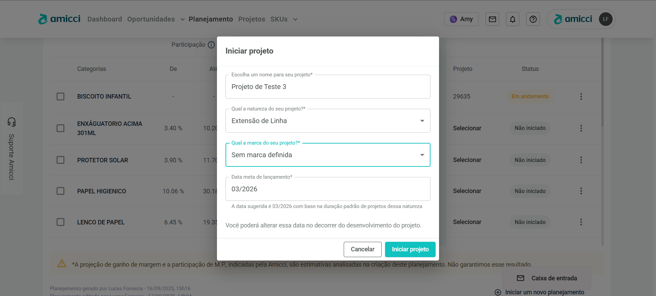This screenshot has width=656, height=296.
Task: Go to the Dashboard menu
Action: coord(105,19)
